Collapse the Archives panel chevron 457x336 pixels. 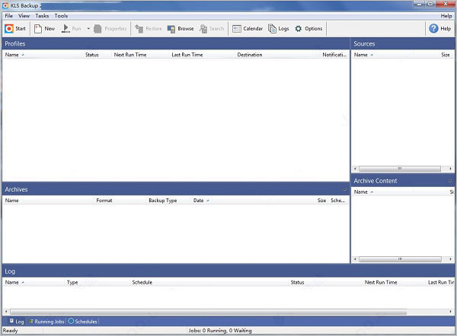click(345, 190)
